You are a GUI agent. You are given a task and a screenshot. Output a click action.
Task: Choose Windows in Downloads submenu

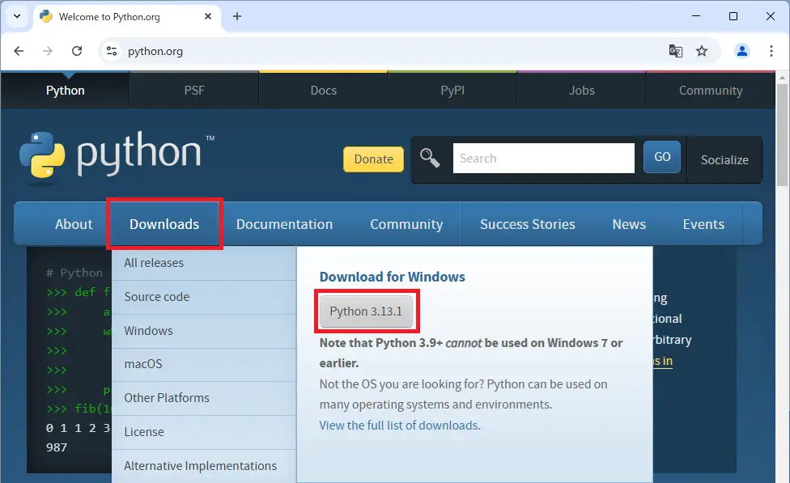(x=204, y=331)
